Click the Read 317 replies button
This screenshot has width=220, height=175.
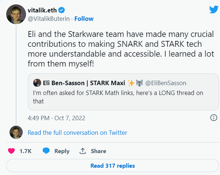click(112, 166)
